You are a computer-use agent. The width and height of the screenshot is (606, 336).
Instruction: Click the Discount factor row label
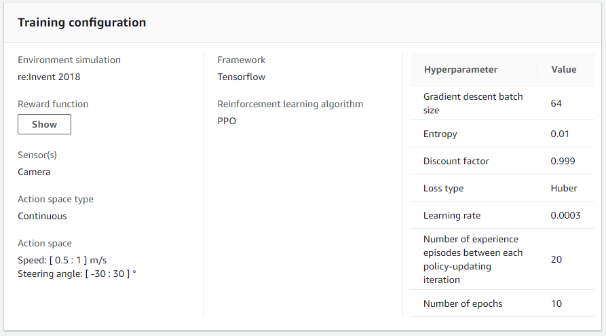tap(456, 161)
